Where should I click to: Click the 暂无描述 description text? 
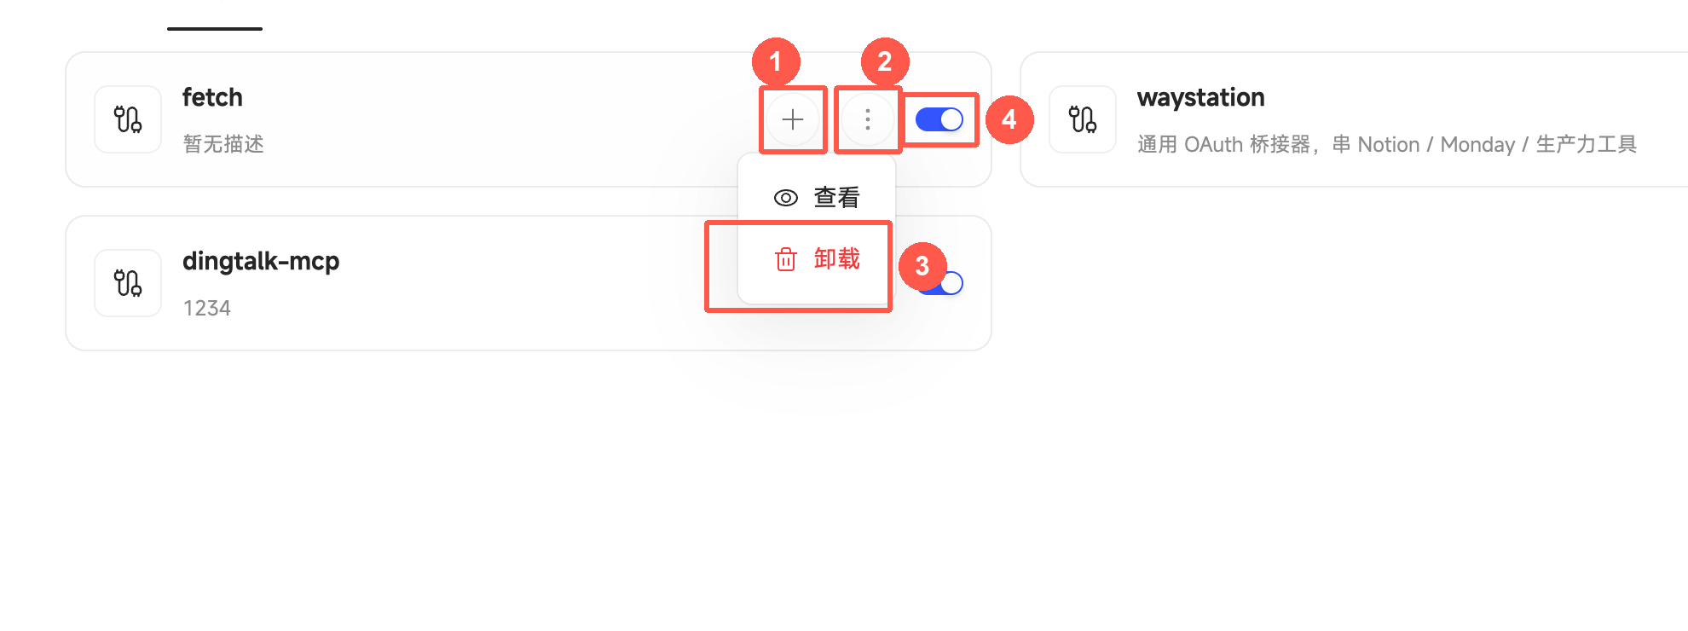(x=223, y=144)
